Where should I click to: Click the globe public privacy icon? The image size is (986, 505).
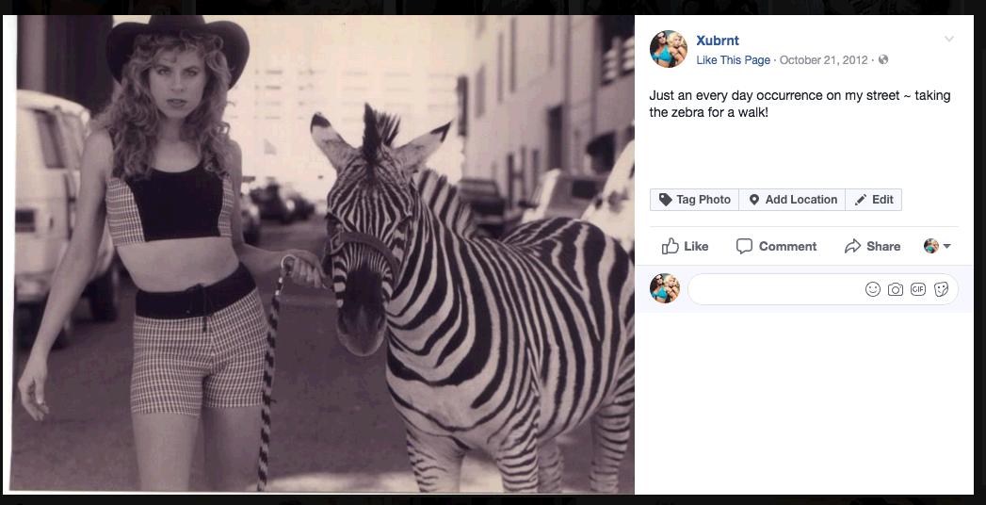tap(882, 59)
